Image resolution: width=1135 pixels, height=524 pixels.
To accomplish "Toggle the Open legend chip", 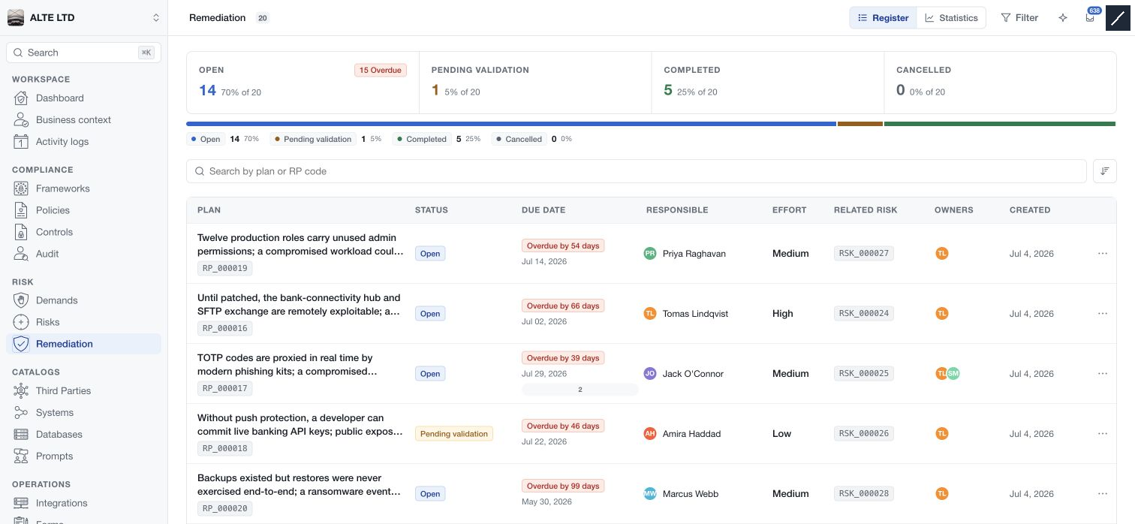I will pos(205,139).
